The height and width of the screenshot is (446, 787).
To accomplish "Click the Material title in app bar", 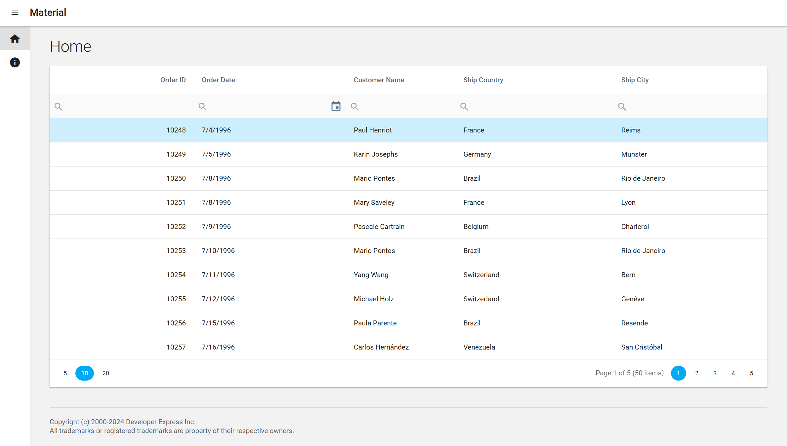I will (48, 13).
